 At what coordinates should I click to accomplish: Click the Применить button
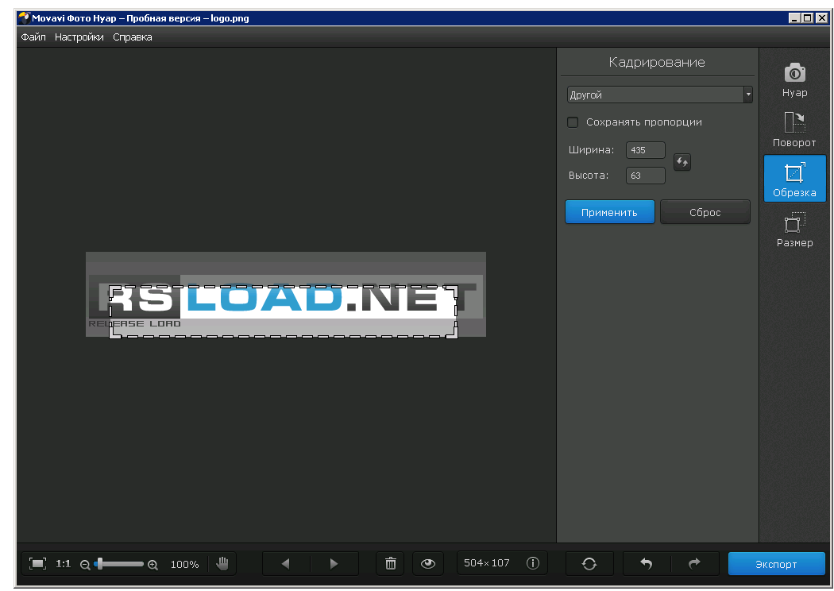609,212
